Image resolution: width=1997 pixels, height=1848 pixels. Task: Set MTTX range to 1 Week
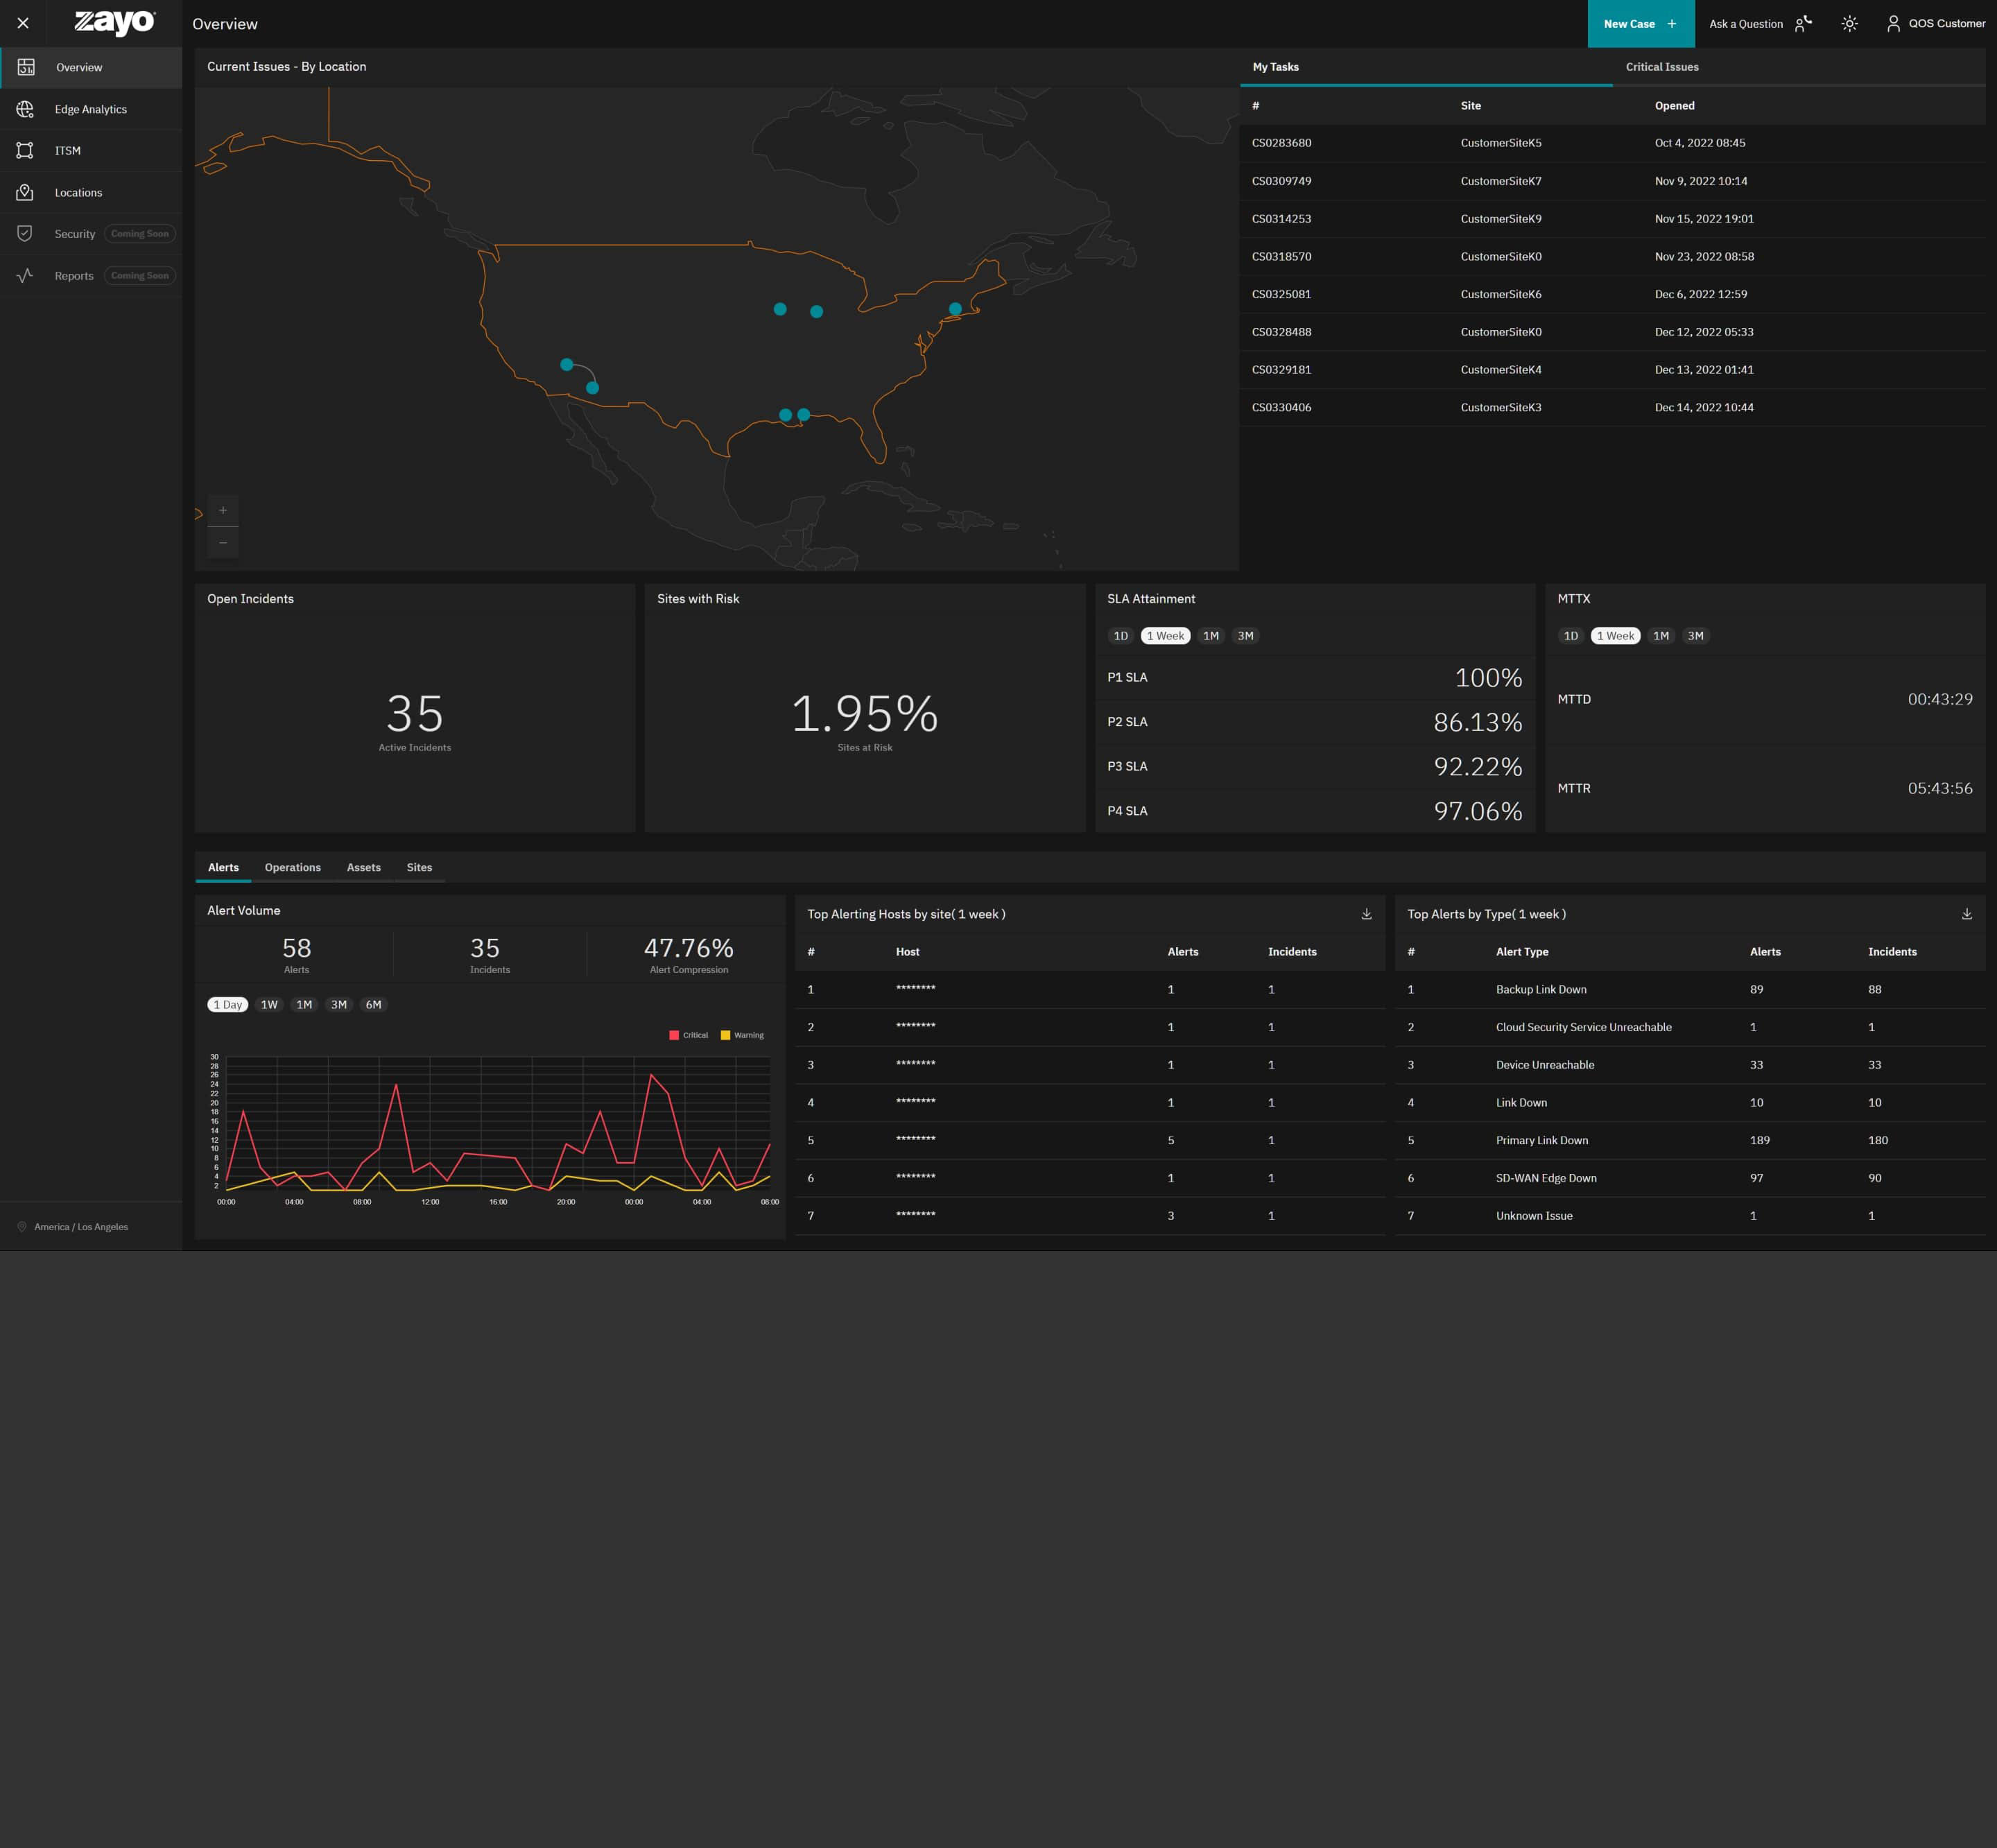point(1615,636)
